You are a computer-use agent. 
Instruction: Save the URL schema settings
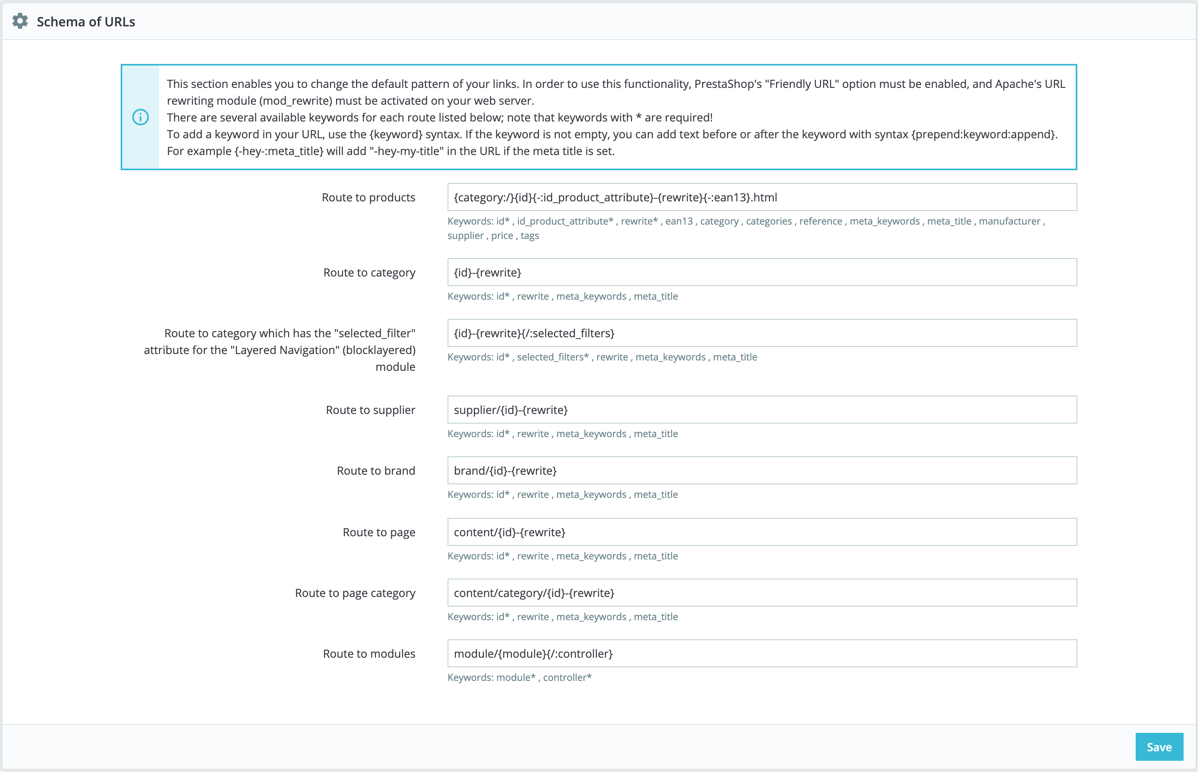point(1159,747)
